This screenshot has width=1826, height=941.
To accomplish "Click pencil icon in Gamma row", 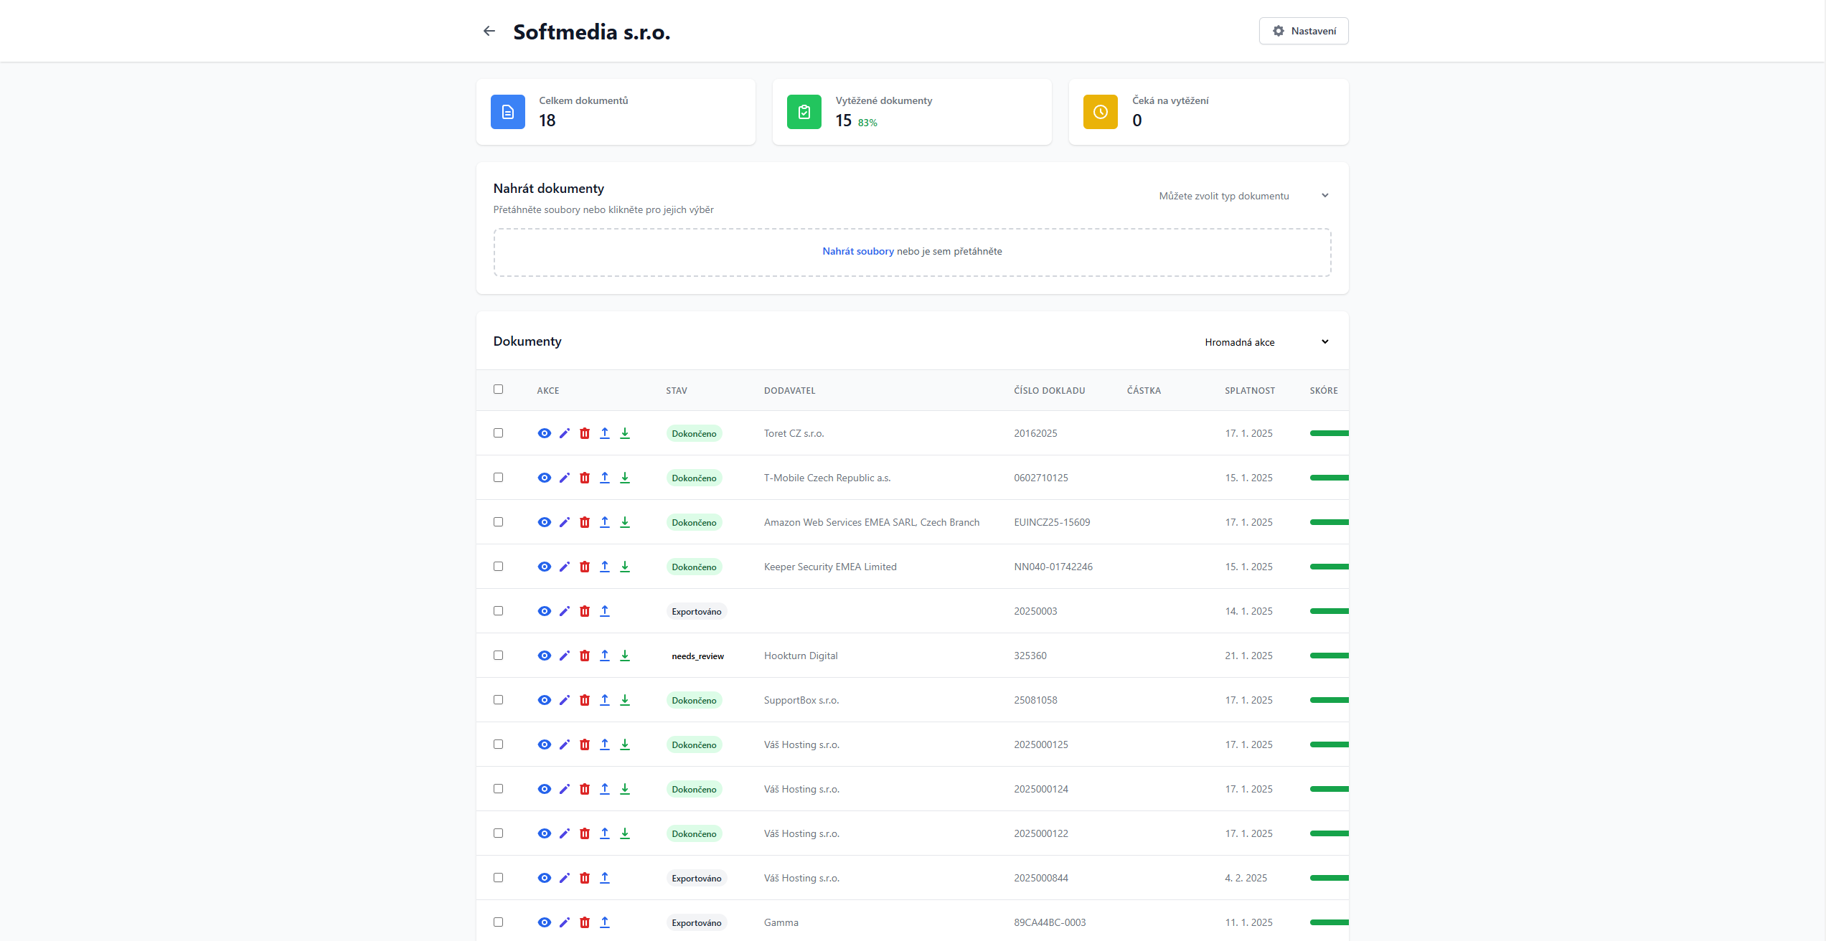I will [565, 922].
